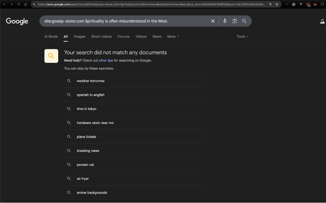Open the V-shaped extension icon
This screenshot has height=203, width=326.
click(301, 5)
